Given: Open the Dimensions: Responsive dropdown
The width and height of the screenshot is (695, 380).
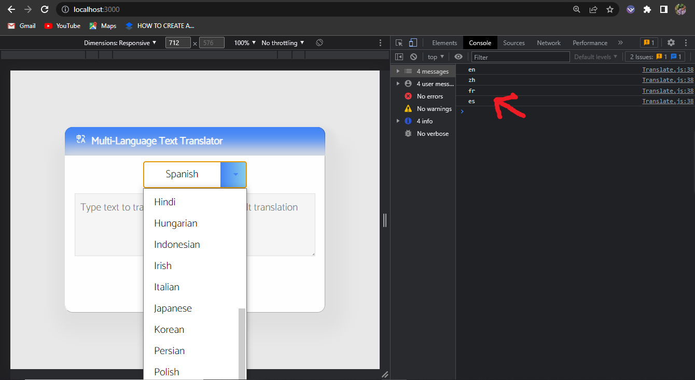Looking at the screenshot, I should pos(120,43).
